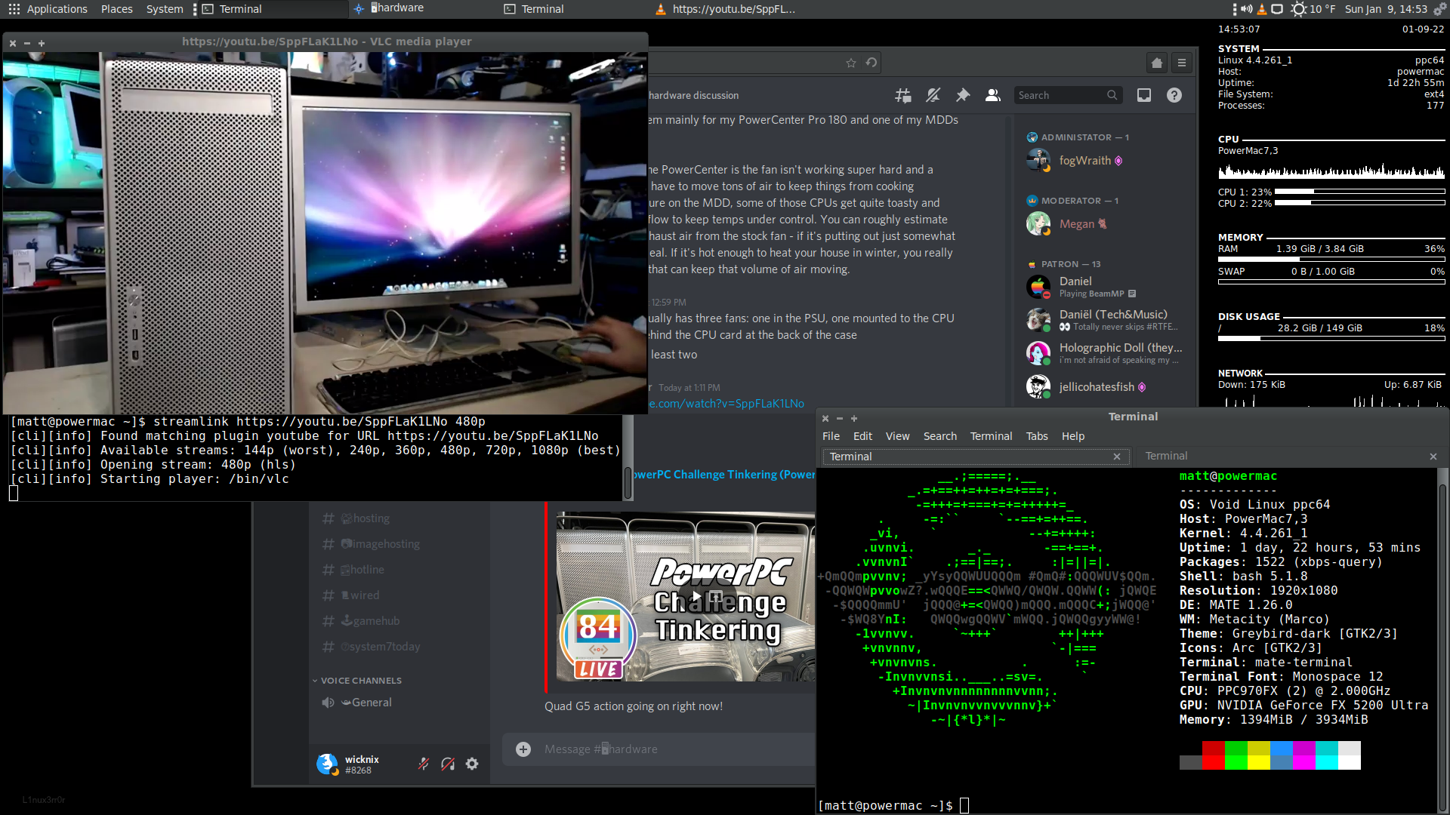
Task: Reload page using browser refresh icon
Action: coord(872,63)
